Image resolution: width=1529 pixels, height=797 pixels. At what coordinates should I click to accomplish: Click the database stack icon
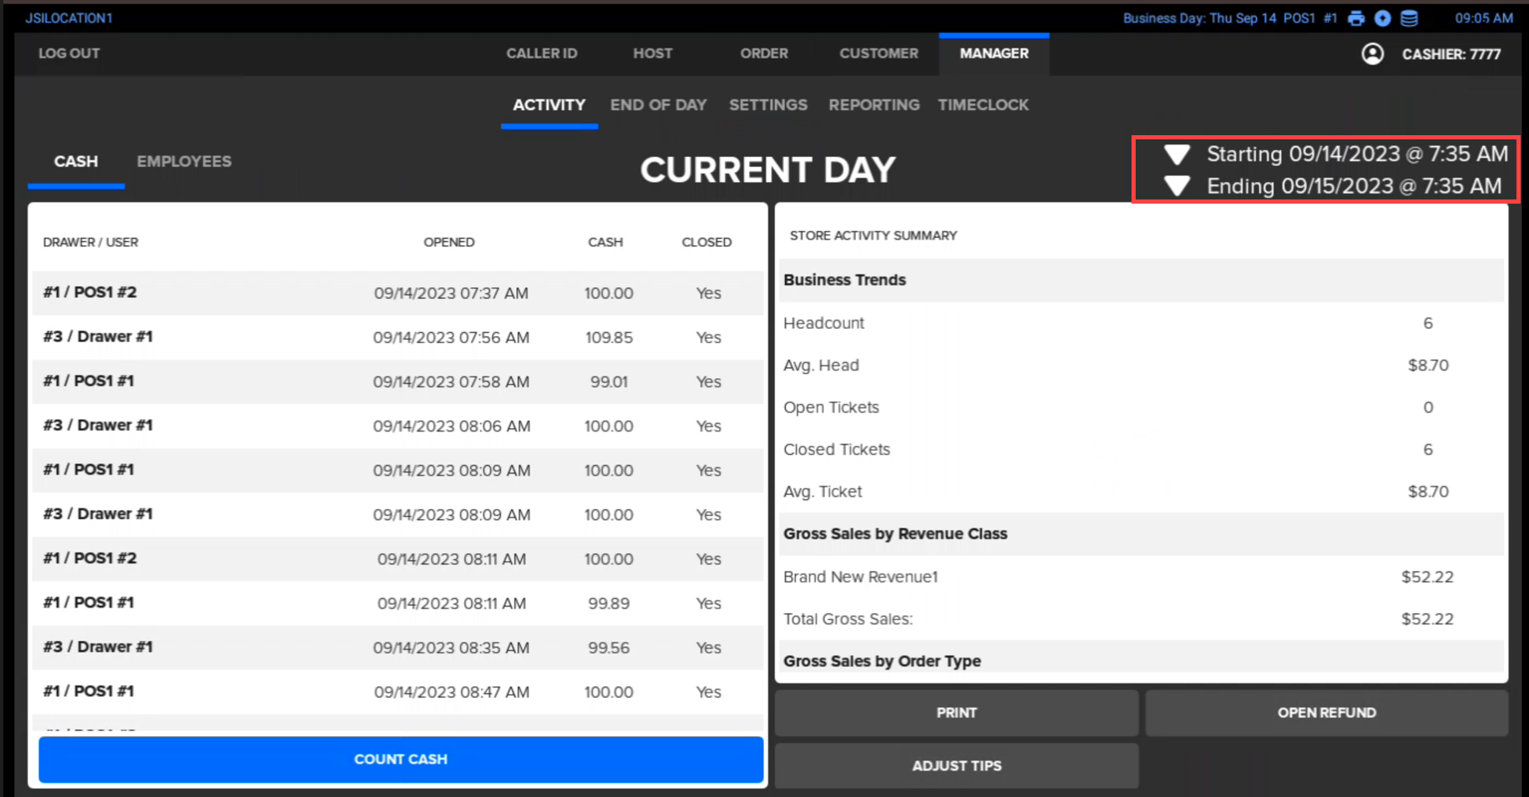point(1410,18)
